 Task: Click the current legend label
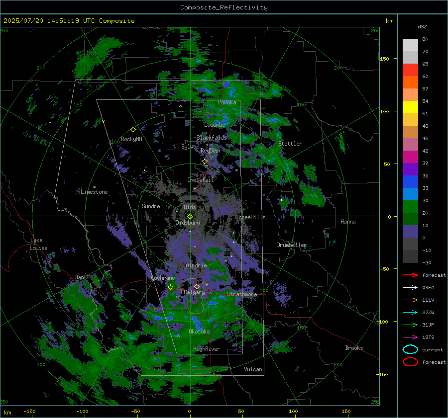tap(433, 350)
